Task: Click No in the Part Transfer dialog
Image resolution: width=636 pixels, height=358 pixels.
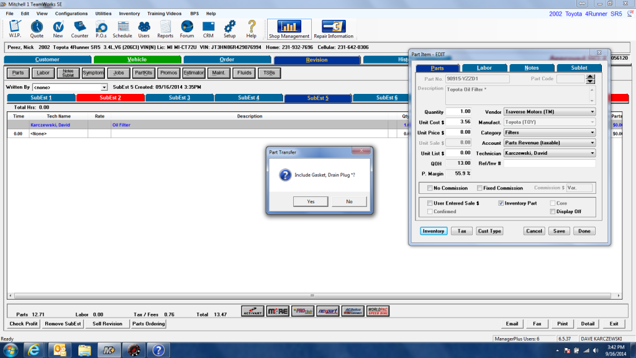Action: coord(349,201)
